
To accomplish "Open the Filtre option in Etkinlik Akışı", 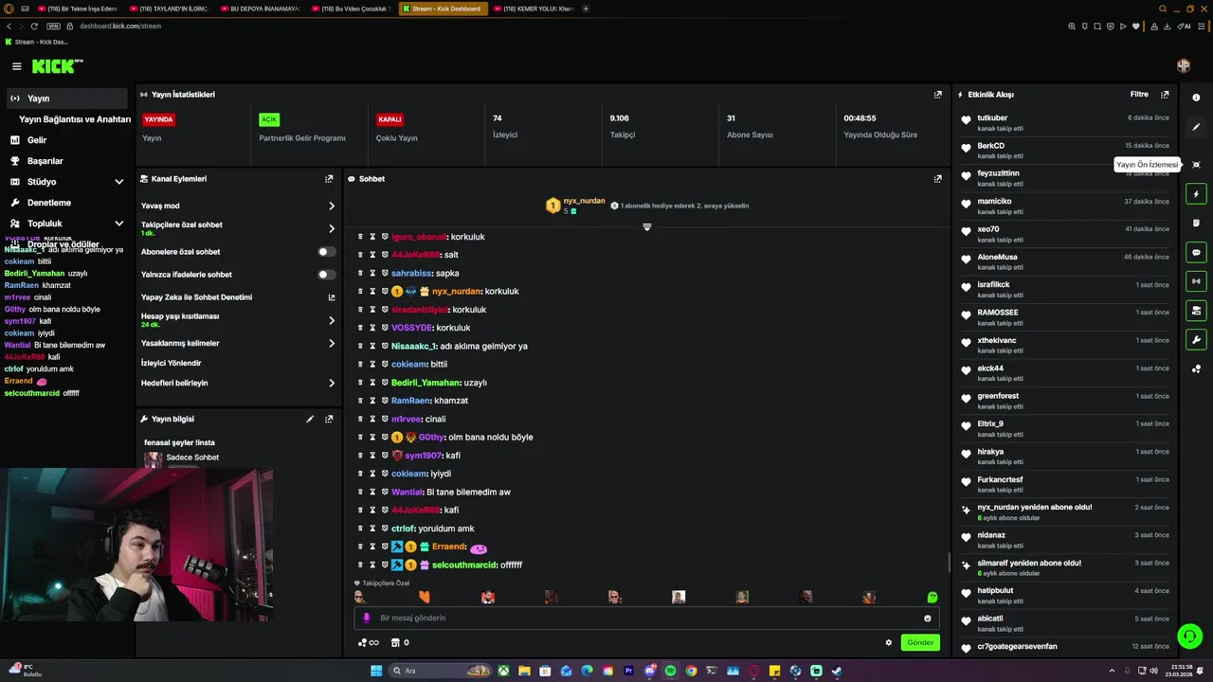I will 1139,95.
